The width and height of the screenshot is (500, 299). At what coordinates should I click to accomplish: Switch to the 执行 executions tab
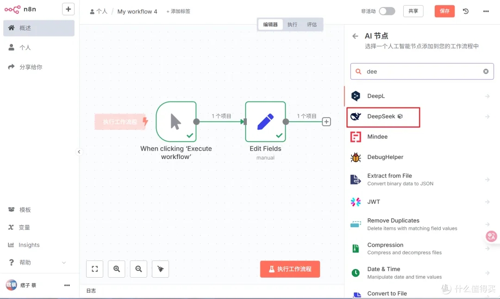[292, 25]
